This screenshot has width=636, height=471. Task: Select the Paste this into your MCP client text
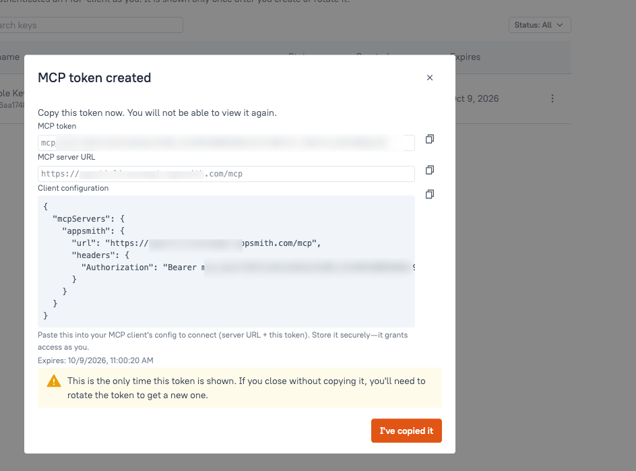[x=223, y=341]
